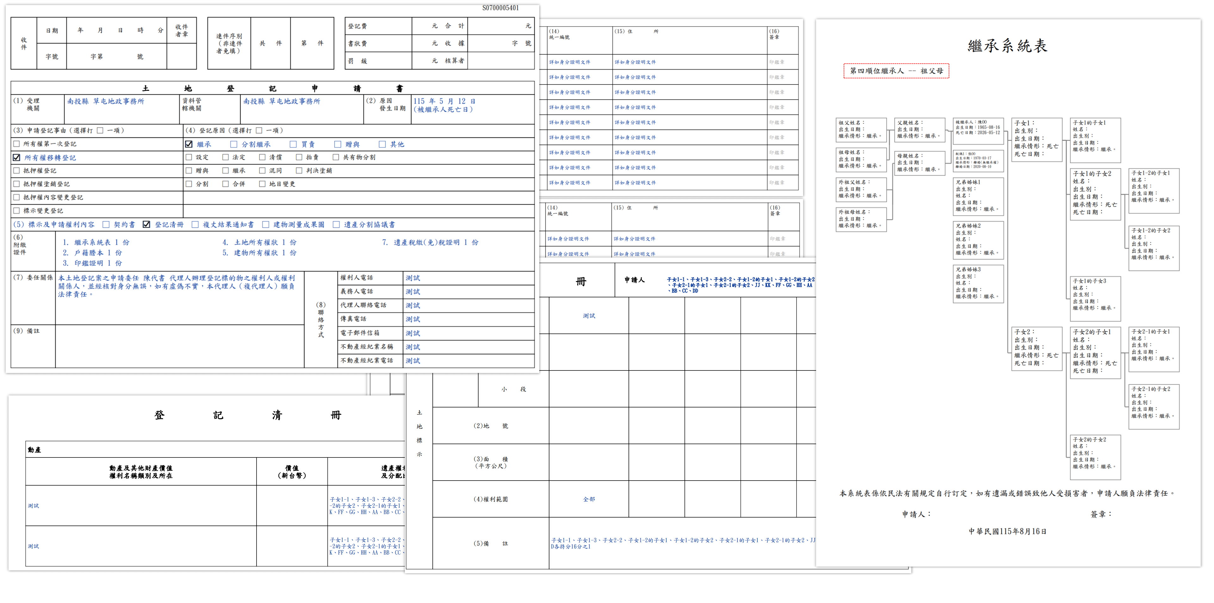
Task: Click the 兄弟姊妹1 box
Action: pos(978,196)
